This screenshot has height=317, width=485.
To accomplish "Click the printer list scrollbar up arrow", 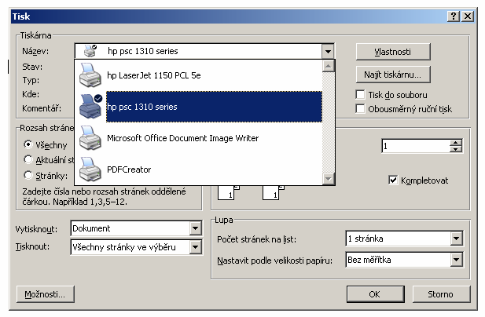I will point(328,66).
